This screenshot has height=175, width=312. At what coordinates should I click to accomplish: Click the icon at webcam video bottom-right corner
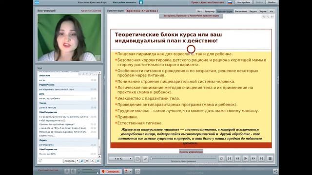[97, 58]
